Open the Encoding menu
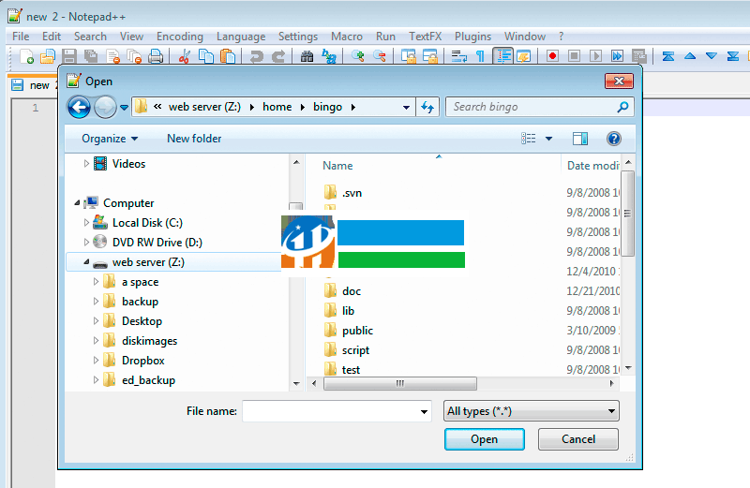750x488 pixels. [180, 37]
